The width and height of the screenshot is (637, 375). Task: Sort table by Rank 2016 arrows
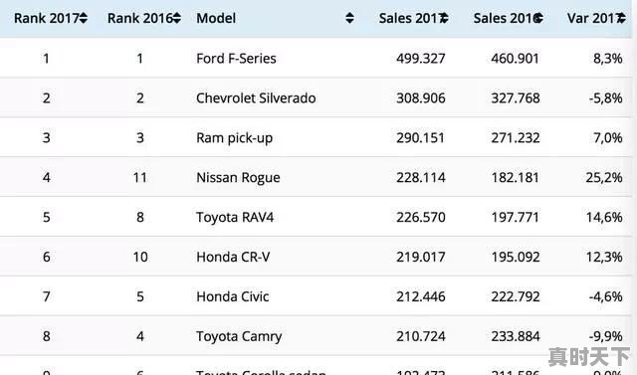click(177, 18)
